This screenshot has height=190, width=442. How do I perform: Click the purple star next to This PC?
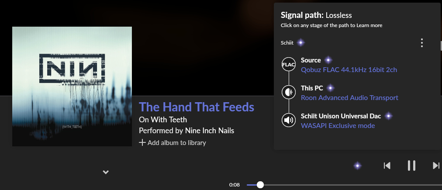(330, 88)
